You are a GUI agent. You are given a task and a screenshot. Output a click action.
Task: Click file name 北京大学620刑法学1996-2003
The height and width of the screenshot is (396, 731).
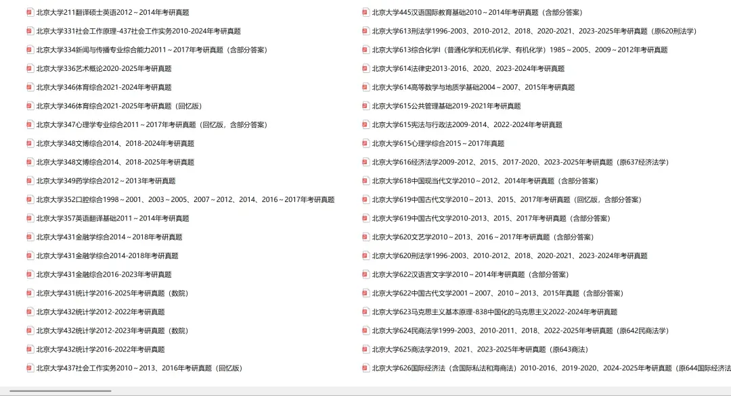510,255
